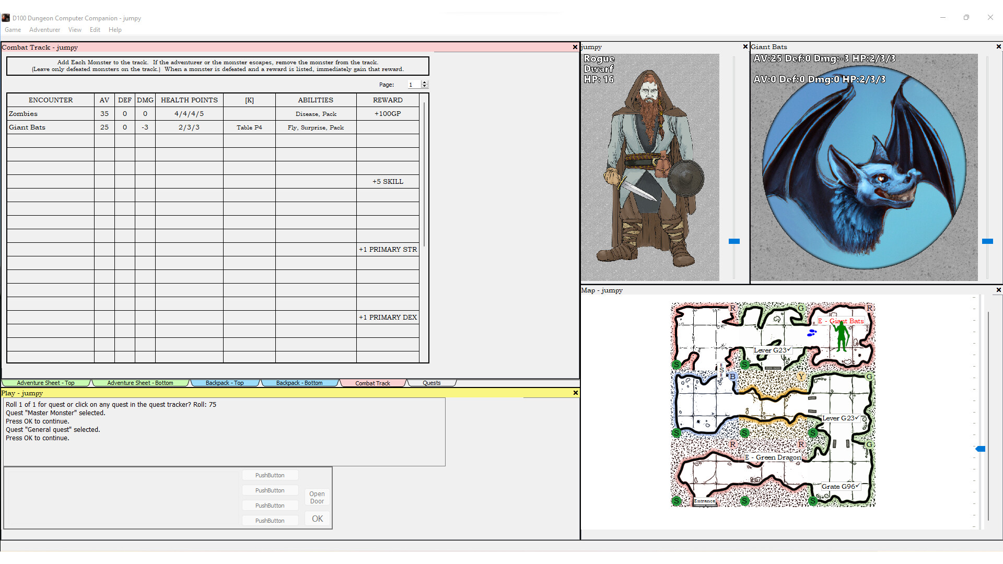
Task: Click the E - Green Dragon encounter marker
Action: point(774,457)
